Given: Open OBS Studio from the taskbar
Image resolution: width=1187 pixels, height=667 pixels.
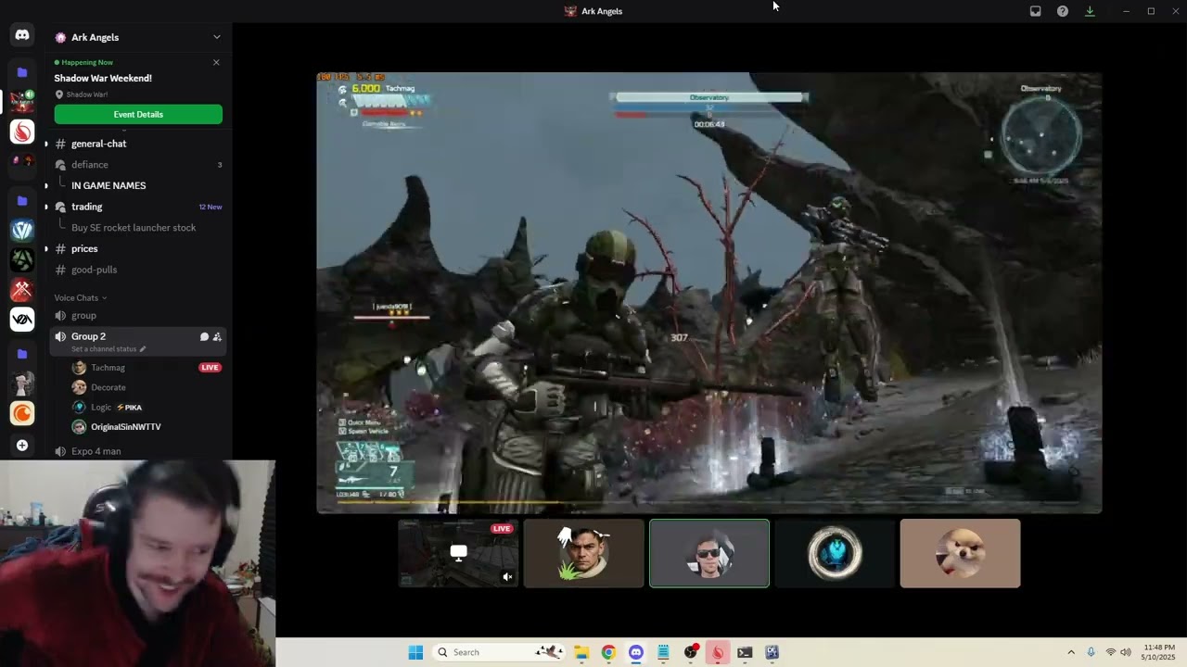Looking at the screenshot, I should tap(691, 652).
